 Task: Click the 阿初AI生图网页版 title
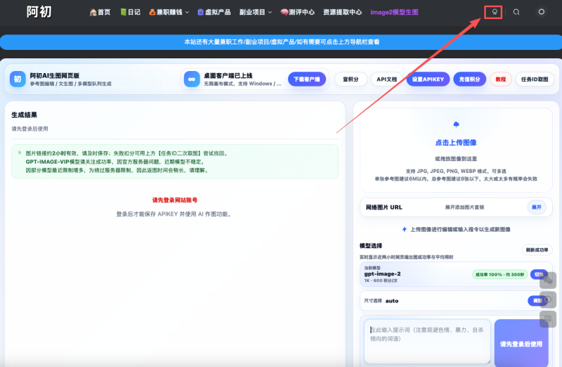pos(55,76)
